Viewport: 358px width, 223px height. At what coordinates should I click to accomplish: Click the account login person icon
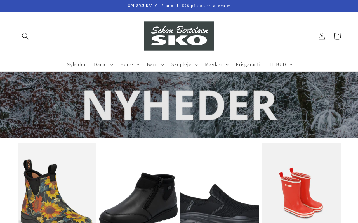click(322, 36)
